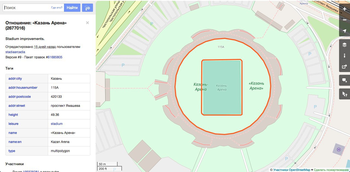The width and height of the screenshot is (350, 172).
Task: Open the height tag key link
Action: 13,115
